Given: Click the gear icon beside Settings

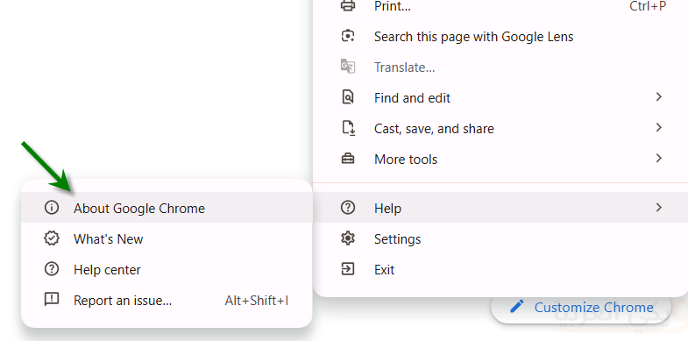Looking at the screenshot, I should point(348,238).
